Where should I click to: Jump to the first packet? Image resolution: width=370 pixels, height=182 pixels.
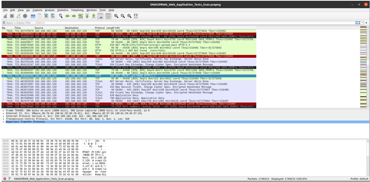pos(87,16)
